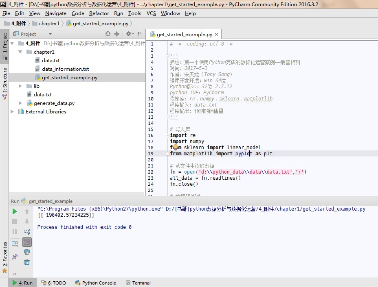The height and width of the screenshot is (287, 378).
Task: Open the Project view dropdown
Action: [50, 34]
